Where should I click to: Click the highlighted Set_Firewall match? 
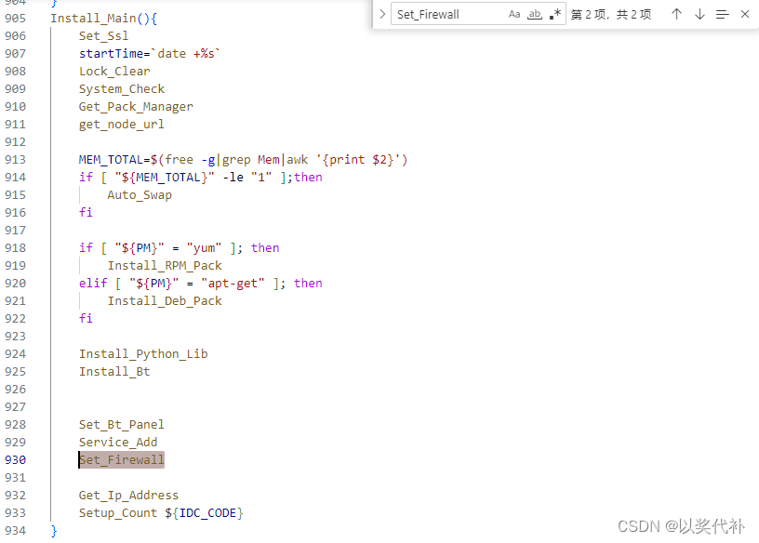pos(121,459)
